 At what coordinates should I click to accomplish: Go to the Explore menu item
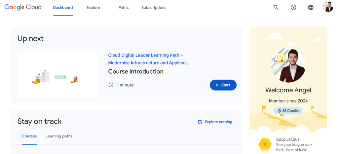[x=93, y=8]
